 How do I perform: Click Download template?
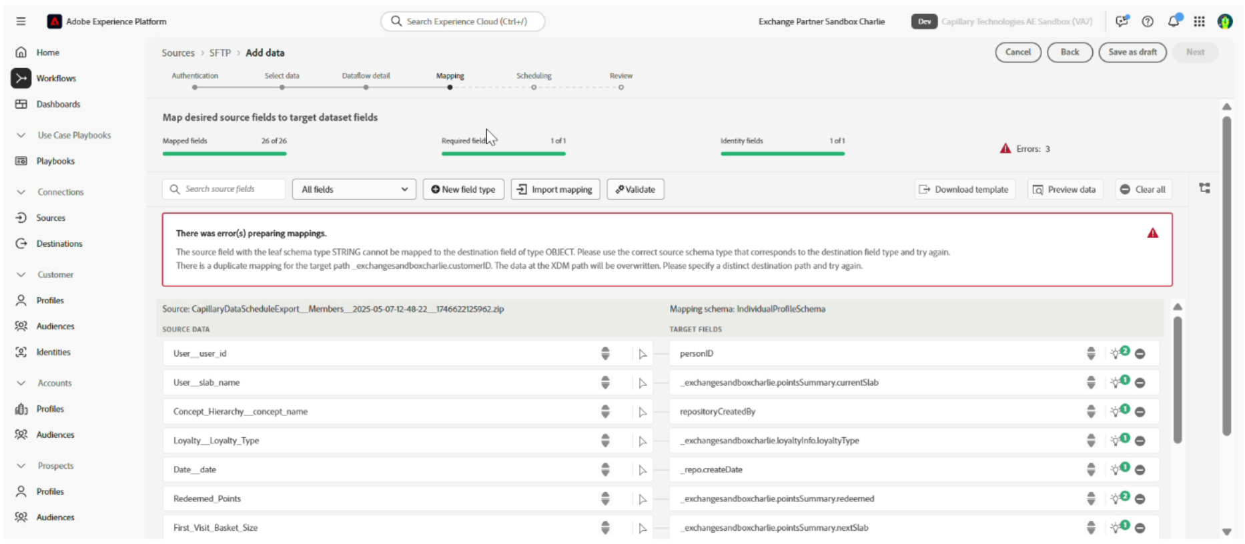(x=964, y=189)
